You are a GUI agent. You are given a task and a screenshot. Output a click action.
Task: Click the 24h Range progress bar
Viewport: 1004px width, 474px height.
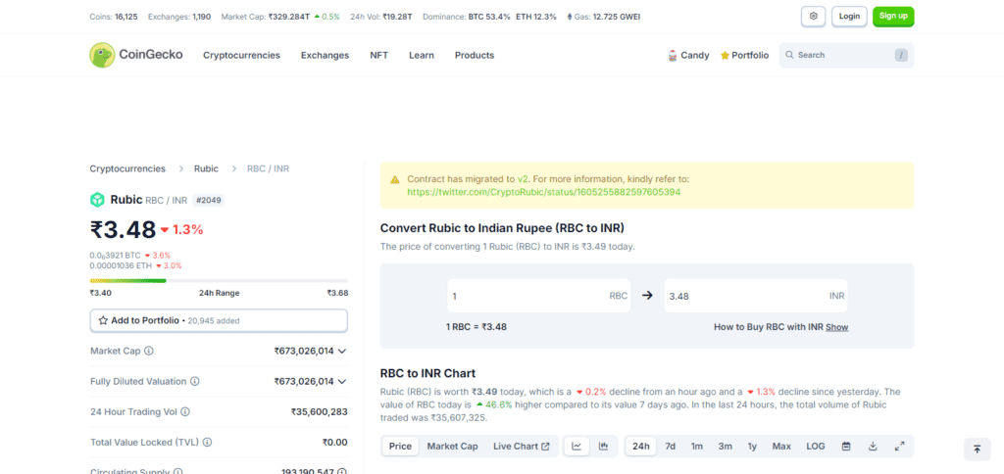[x=219, y=280]
